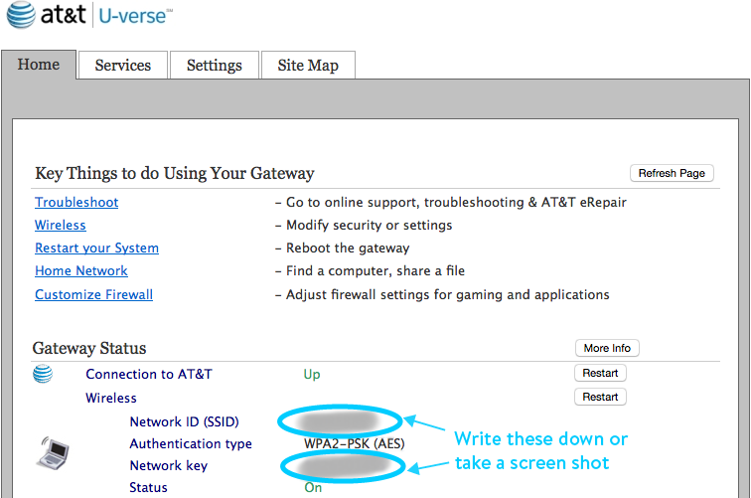Open the Home Network link
This screenshot has height=498, width=751.
(x=81, y=271)
